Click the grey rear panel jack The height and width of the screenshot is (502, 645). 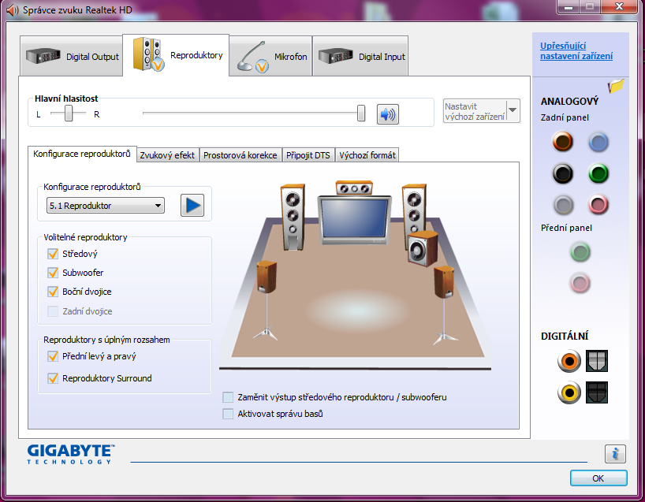563,204
